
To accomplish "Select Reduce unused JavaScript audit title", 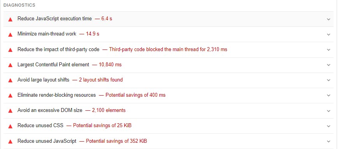I will [x=47, y=141].
